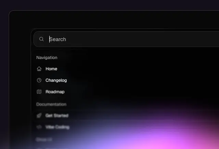Select the Roadmap navigation item

(x=55, y=92)
